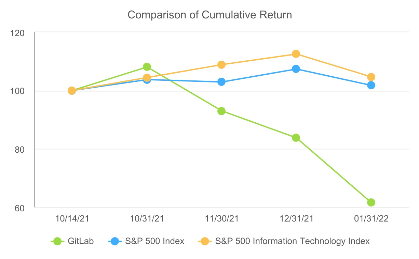Click the green GitLab legend marker
The width and height of the screenshot is (419, 259).
click(58, 241)
